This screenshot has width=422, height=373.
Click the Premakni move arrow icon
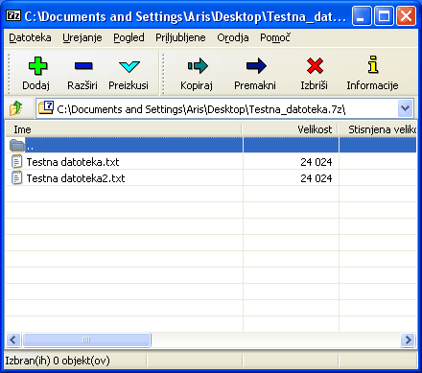click(x=256, y=66)
